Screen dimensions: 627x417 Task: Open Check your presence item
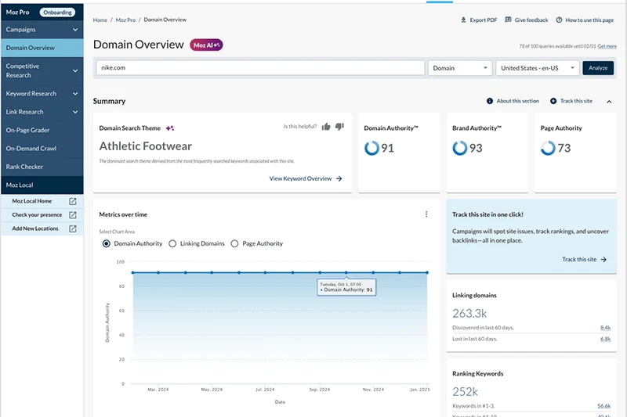point(42,214)
